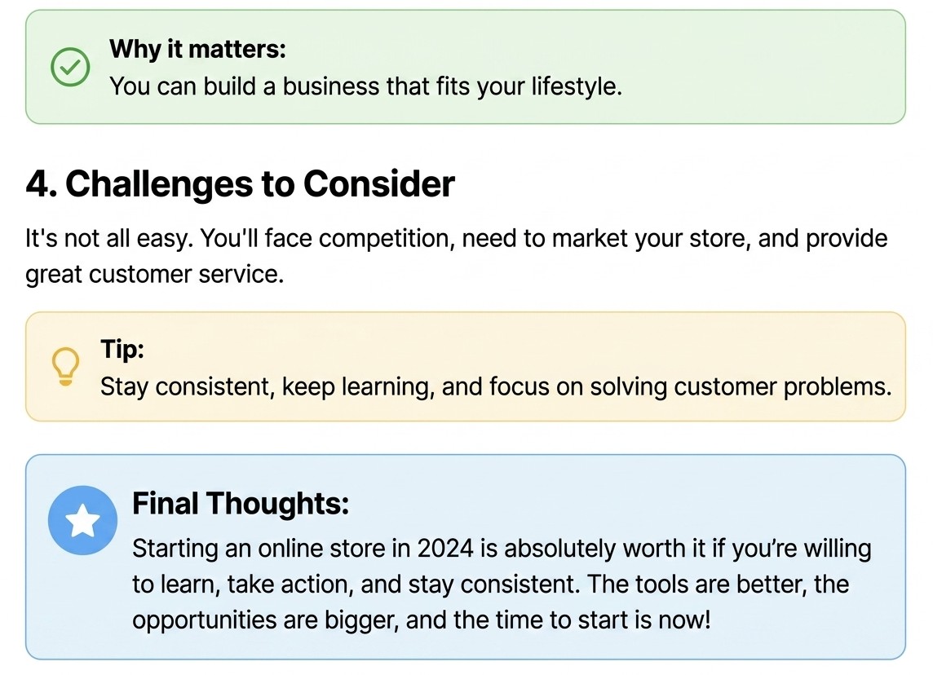The height and width of the screenshot is (675, 933).
Task: Click the green checkmark circle icon
Action: coord(70,67)
